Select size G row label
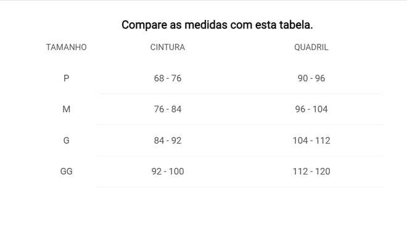 66,141
